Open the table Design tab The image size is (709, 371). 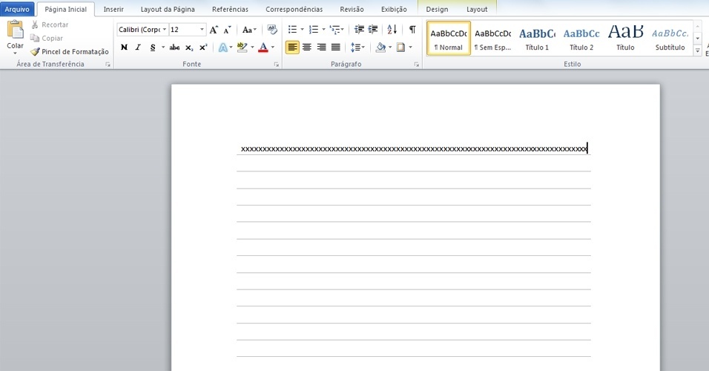coord(437,9)
